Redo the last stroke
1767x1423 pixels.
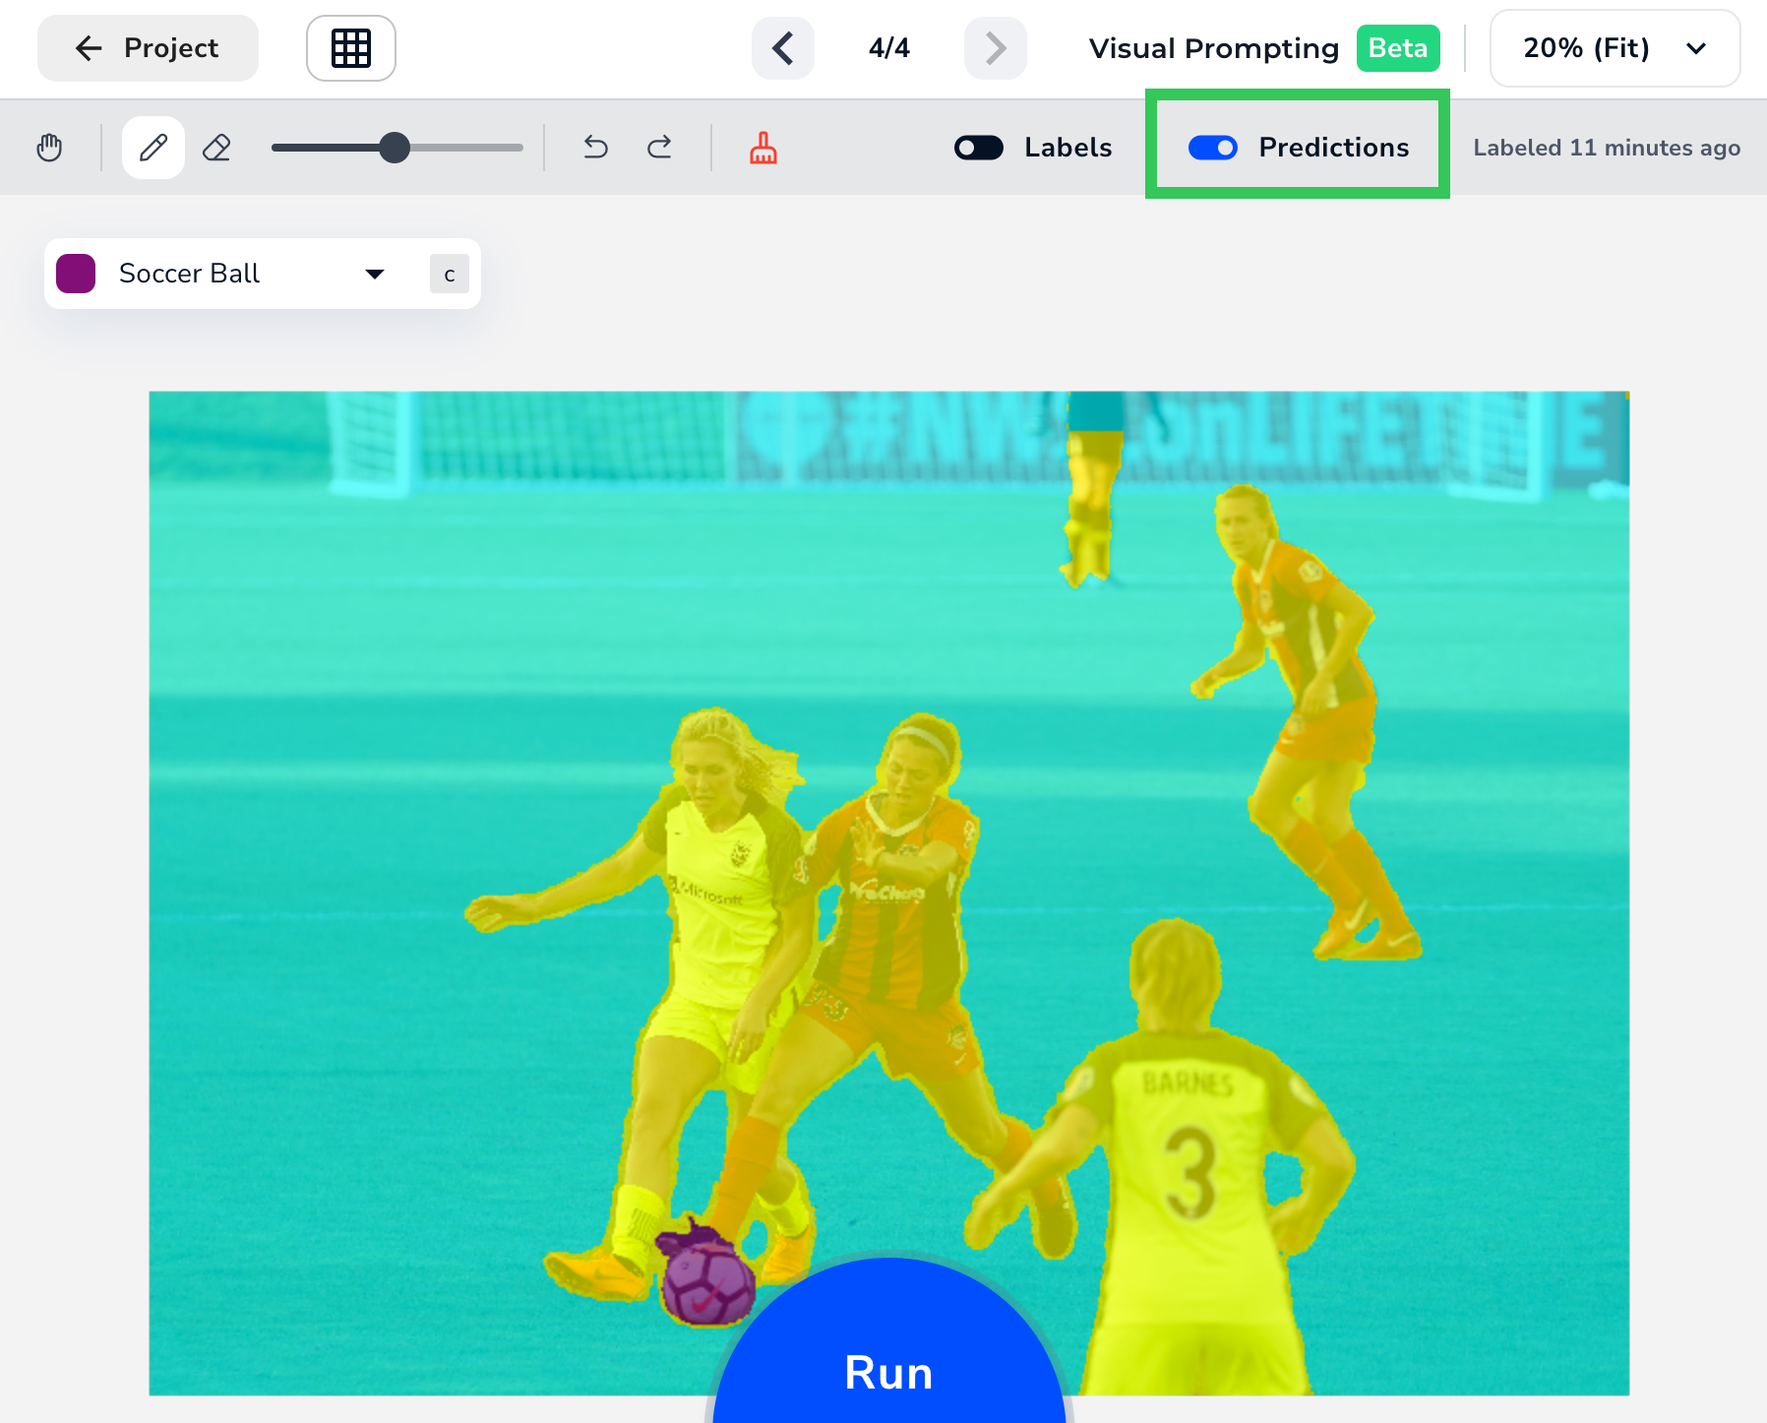pos(659,148)
